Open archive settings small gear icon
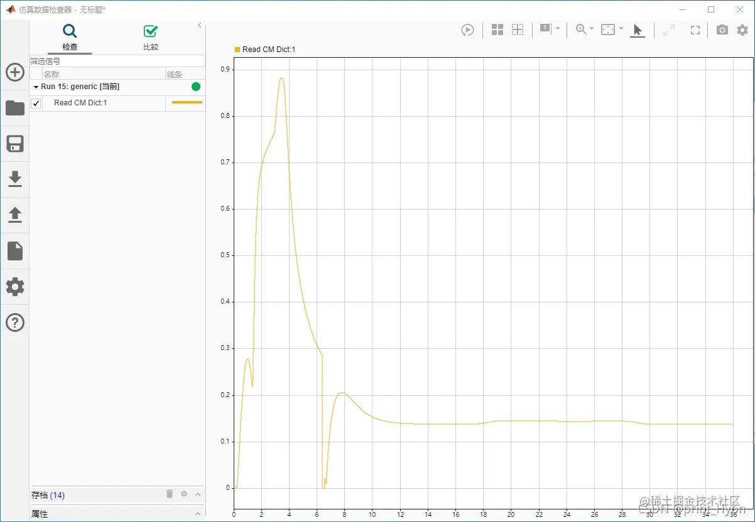755x522 pixels. click(184, 494)
